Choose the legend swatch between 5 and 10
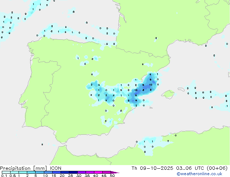This screenshot has height=177, width=230. click(x=40, y=173)
